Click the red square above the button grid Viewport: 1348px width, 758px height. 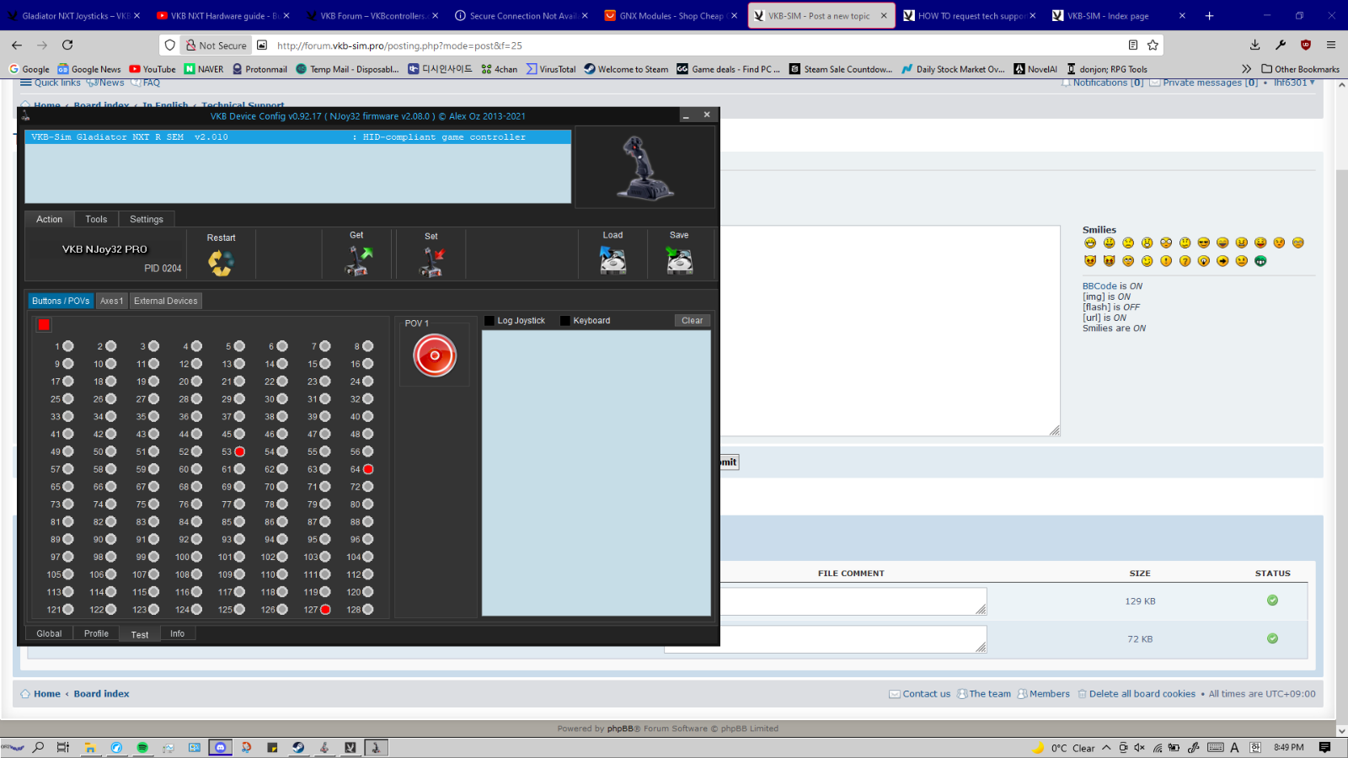click(44, 325)
